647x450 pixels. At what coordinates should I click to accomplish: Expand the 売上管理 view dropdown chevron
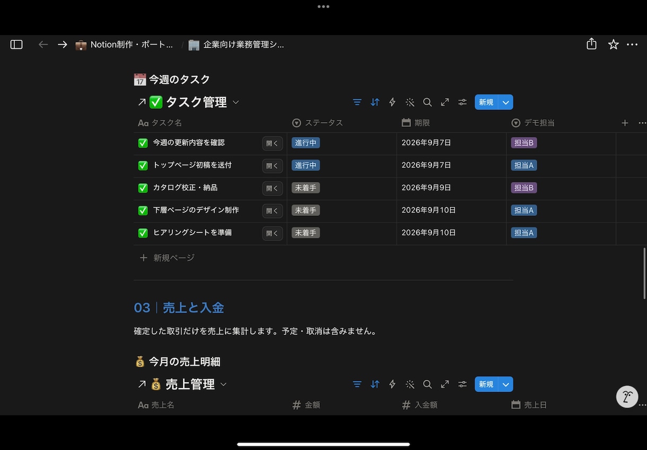[223, 385]
